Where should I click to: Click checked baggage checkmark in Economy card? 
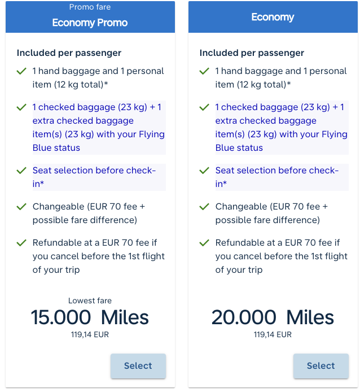[x=205, y=107]
